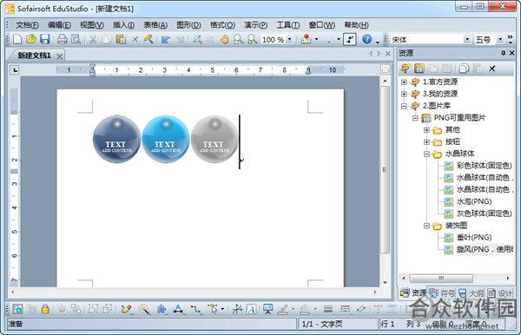Click the blue help question mark icon
The width and height of the screenshot is (521, 335).
point(366,40)
